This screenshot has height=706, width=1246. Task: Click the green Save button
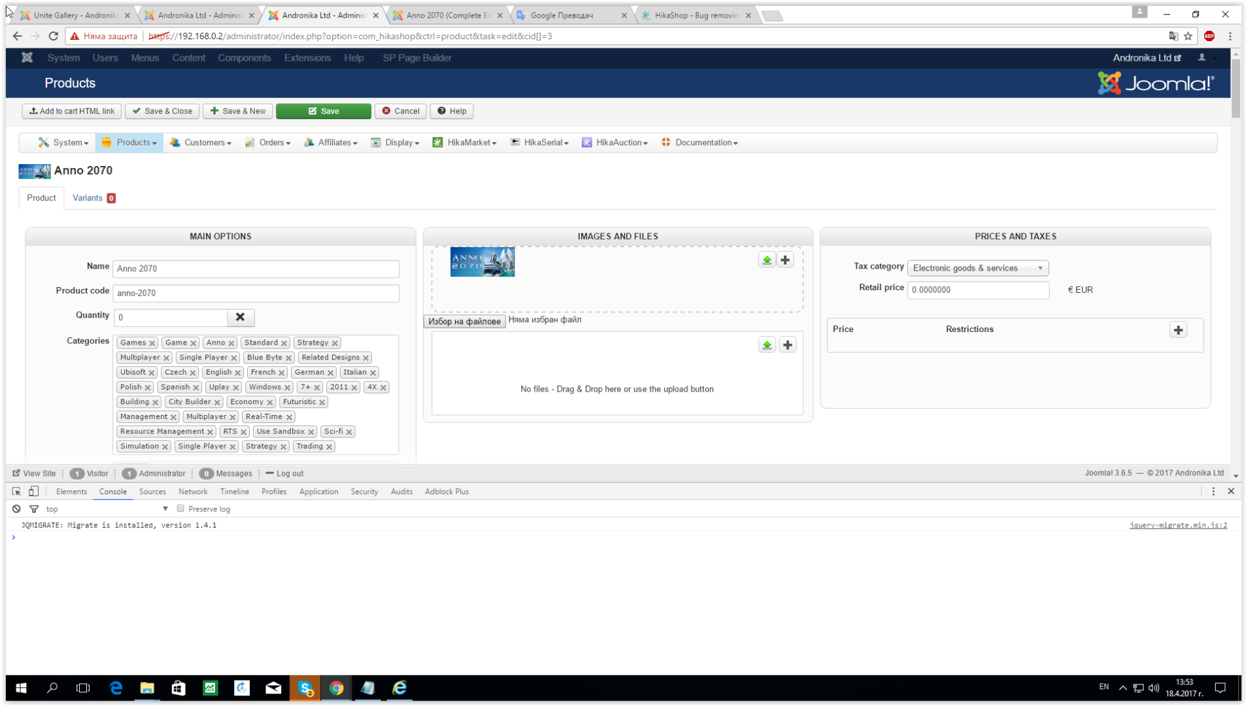coord(324,111)
